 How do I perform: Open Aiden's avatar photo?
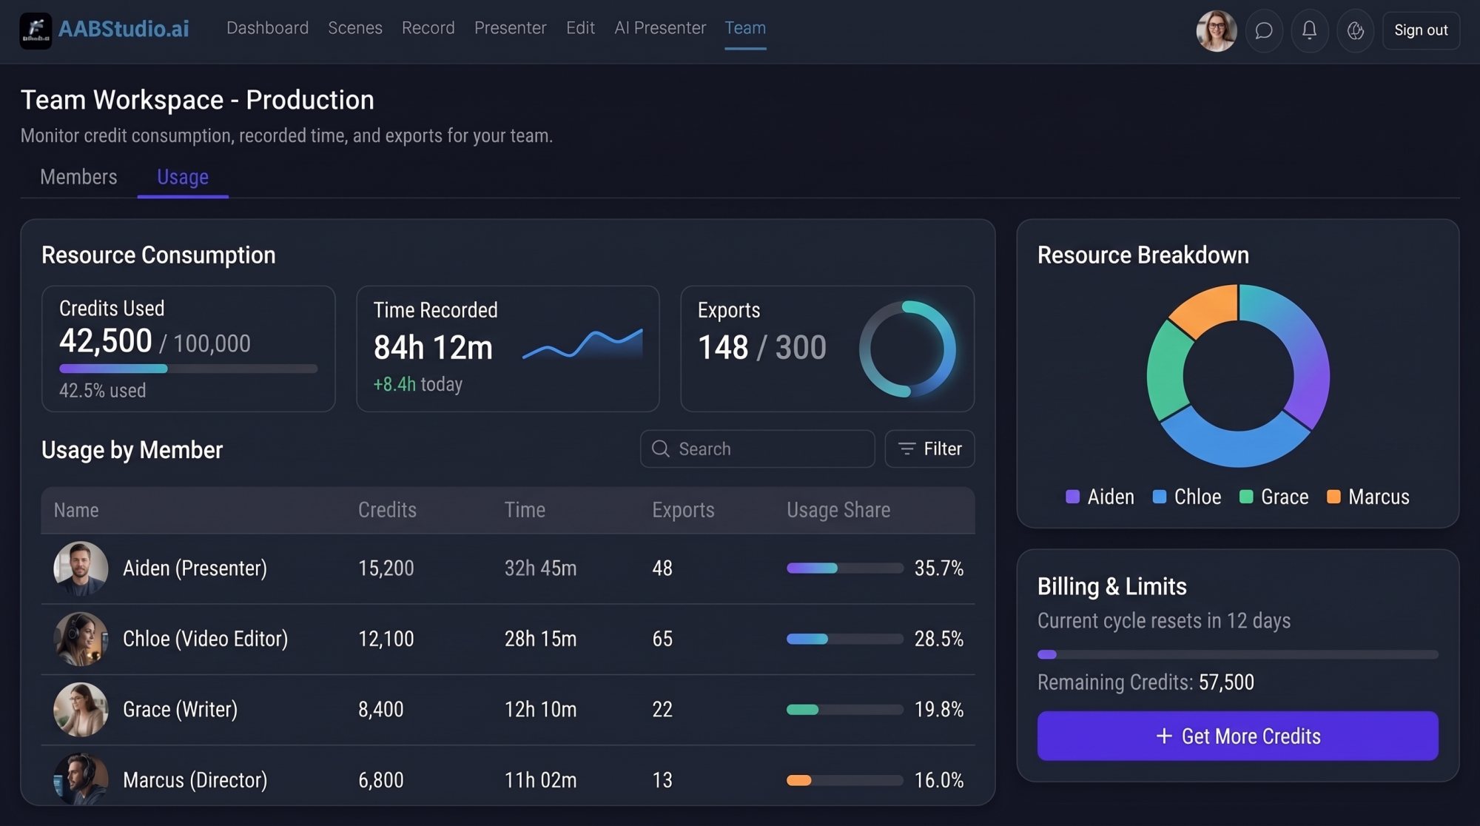(x=81, y=568)
